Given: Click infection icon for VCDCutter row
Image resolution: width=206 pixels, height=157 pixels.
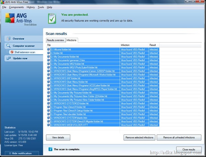Looking at the screenshot, I should [x=48, y=85].
